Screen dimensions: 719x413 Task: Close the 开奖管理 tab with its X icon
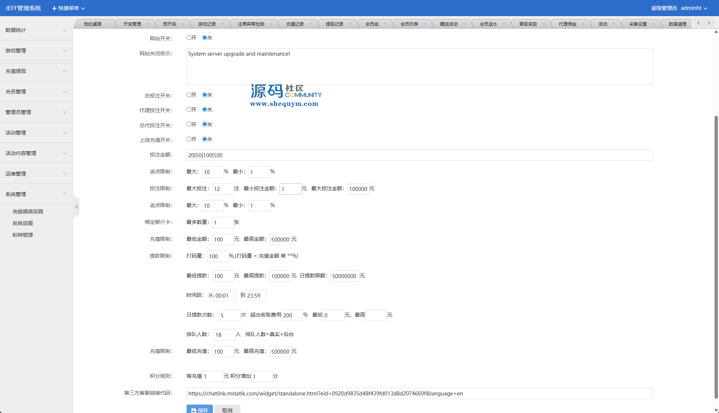pyautogui.click(x=148, y=24)
